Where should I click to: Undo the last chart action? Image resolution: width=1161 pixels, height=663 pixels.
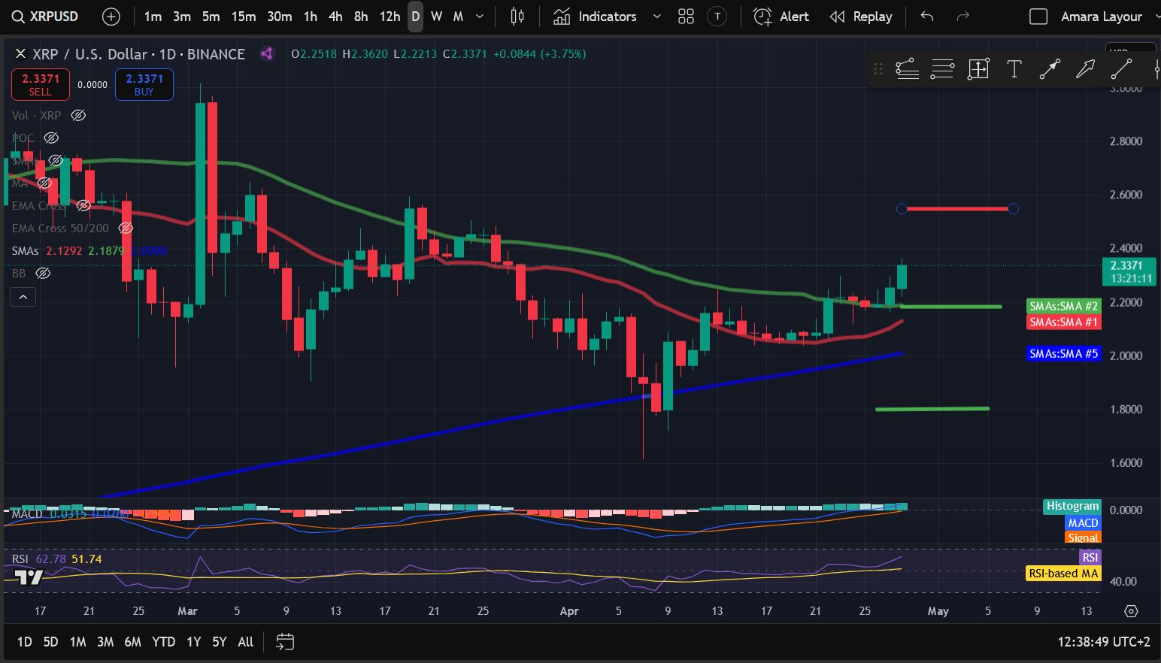click(927, 17)
